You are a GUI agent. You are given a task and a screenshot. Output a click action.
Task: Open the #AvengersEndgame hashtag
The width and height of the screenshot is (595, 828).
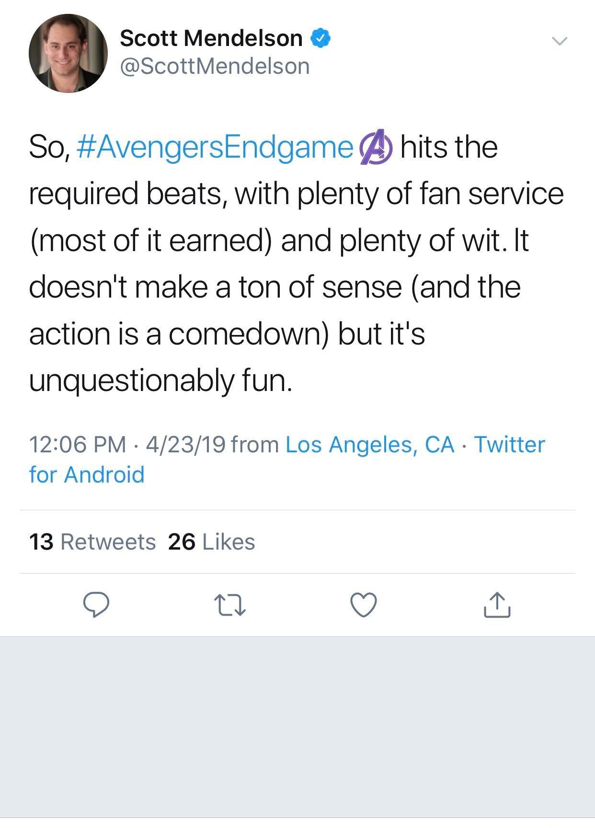(x=215, y=147)
